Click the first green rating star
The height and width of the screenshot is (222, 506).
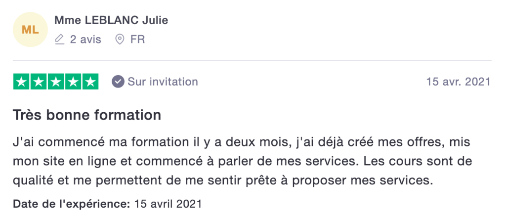click(x=21, y=82)
